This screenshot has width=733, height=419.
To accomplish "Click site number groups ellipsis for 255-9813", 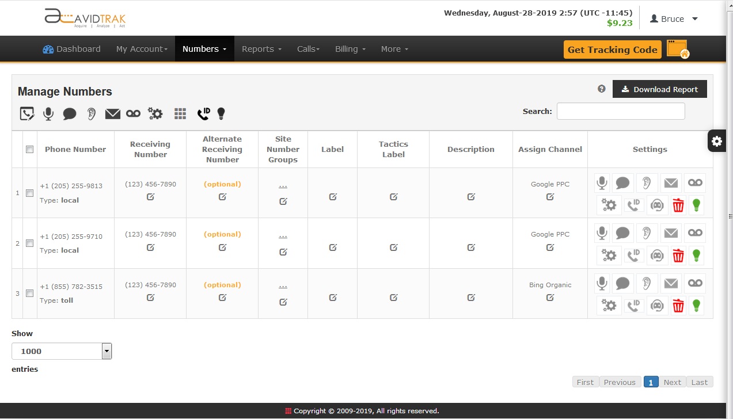I will coord(283,185).
